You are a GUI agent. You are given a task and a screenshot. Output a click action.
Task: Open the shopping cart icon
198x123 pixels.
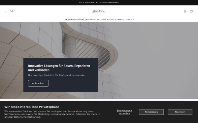pos(191,11)
